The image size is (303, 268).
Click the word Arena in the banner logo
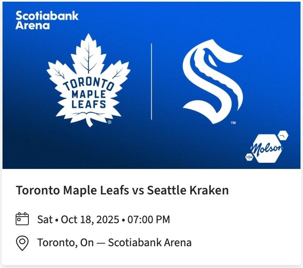point(33,25)
